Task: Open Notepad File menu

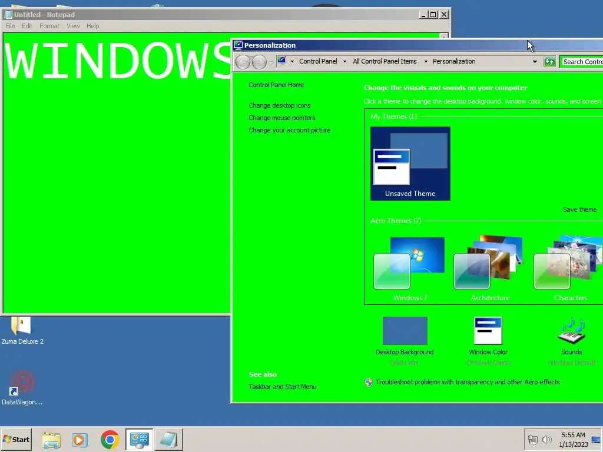Action: coord(10,26)
